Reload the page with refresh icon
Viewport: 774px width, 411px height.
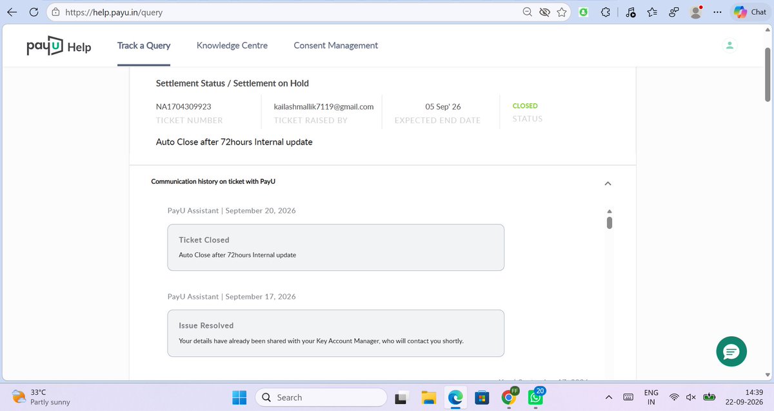tap(34, 12)
